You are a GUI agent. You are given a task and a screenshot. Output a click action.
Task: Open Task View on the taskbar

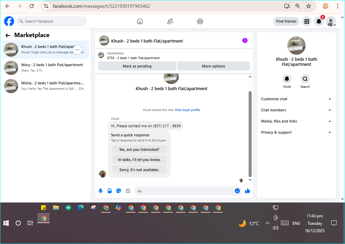(x=30, y=223)
